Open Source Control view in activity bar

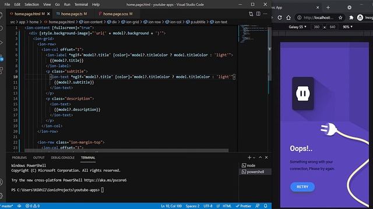(x=1, y=57)
